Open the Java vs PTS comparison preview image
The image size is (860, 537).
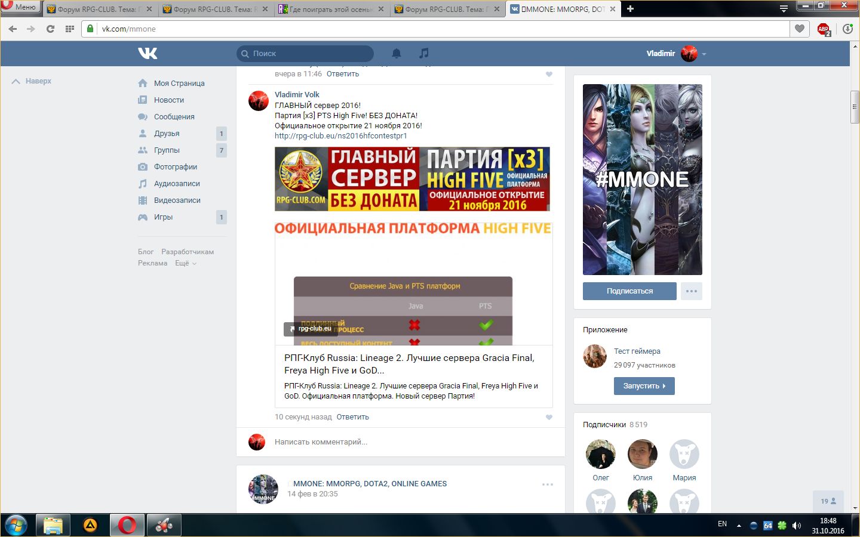click(x=413, y=284)
